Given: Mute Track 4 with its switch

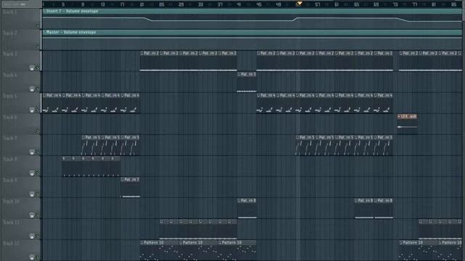Looking at the screenshot, I should (x=37, y=89).
